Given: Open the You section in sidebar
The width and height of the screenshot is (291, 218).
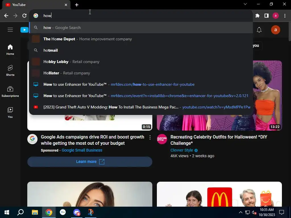Looking at the screenshot, I should click(x=10, y=112).
